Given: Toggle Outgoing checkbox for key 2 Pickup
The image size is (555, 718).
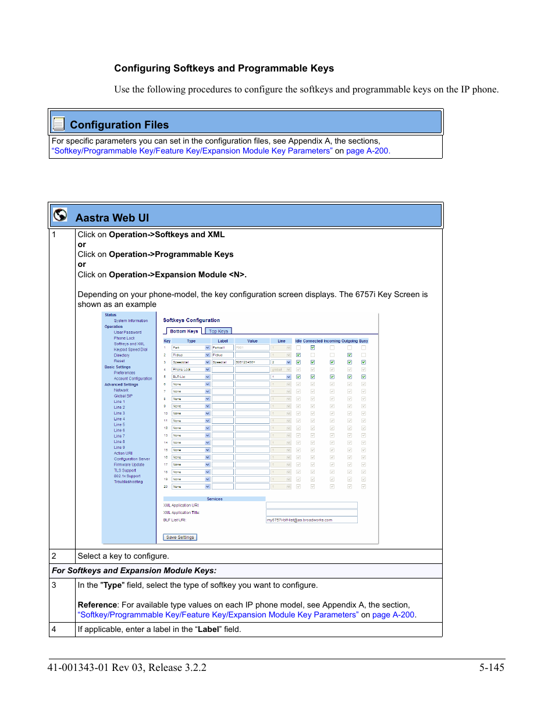Looking at the screenshot, I should pos(350,355).
